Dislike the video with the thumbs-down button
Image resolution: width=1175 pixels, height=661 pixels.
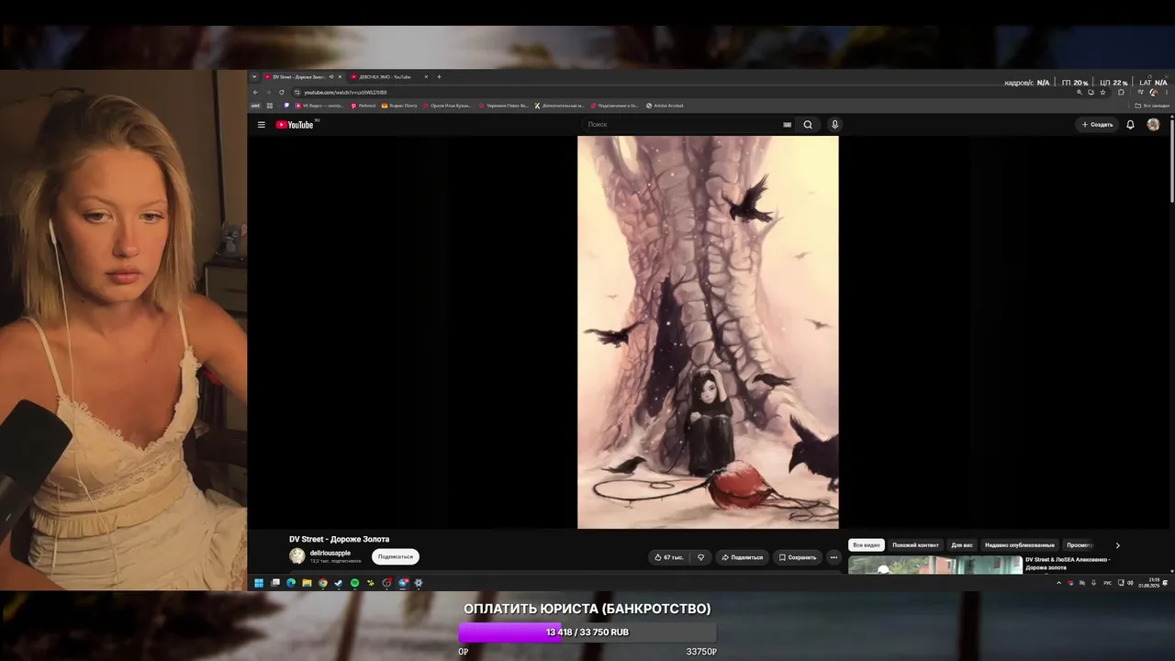point(701,557)
